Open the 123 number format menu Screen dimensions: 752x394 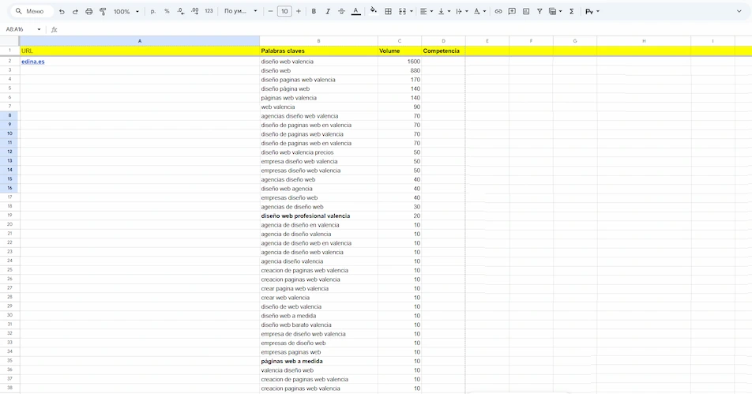click(x=209, y=12)
